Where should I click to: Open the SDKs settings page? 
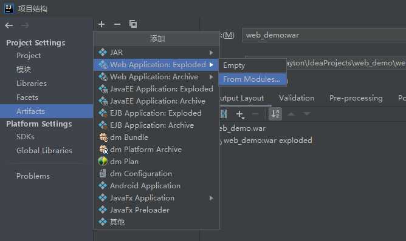[26, 137]
